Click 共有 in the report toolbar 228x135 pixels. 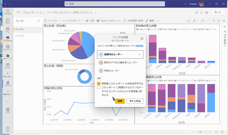click(90, 21)
